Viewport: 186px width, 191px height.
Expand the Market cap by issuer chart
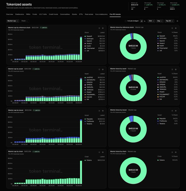99,111
